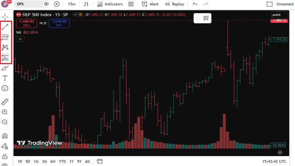Click the diamond icon in symbol search

coord(46,4)
